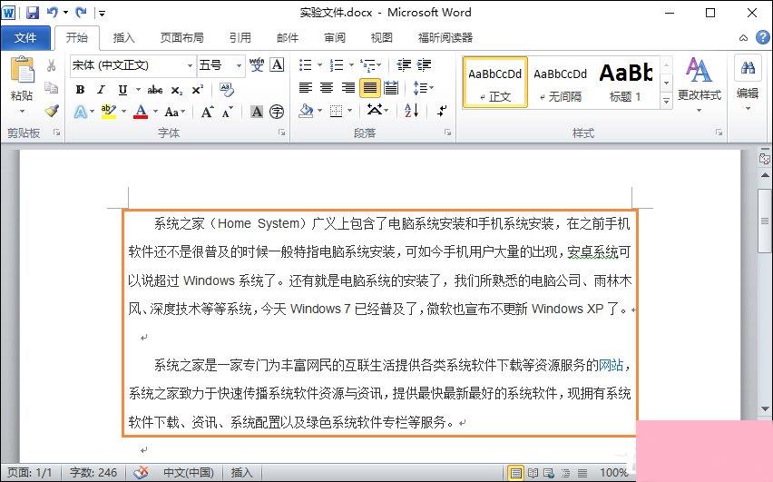This screenshot has width=773, height=482.
Task: Apply distributed alignment
Action: coord(391,88)
